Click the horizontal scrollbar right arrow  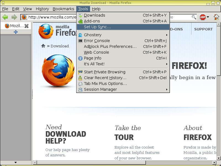tap(214, 162)
